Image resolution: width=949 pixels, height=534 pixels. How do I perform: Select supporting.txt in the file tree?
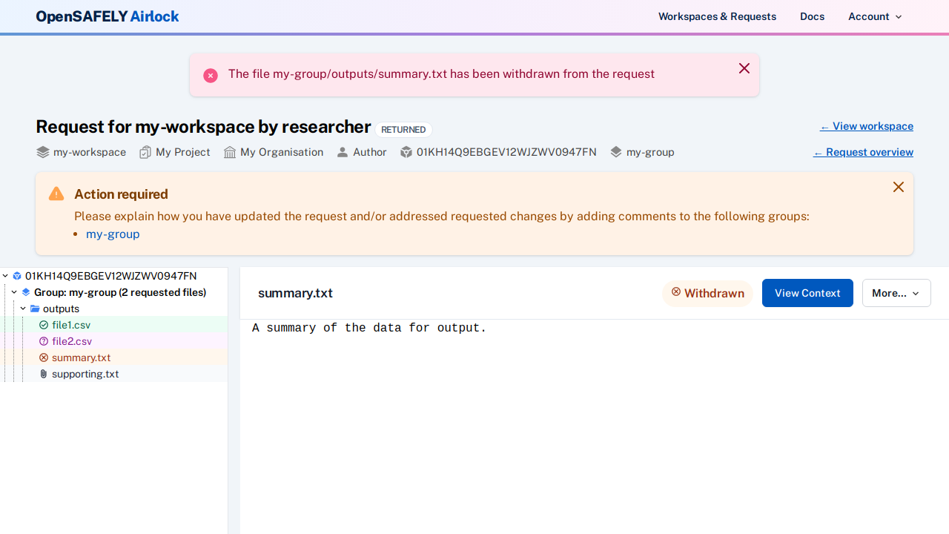point(85,374)
